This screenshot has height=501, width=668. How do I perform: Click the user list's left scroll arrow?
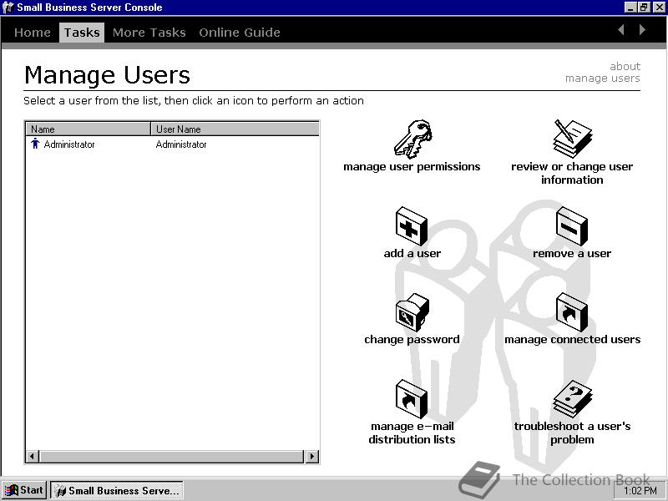(x=32, y=456)
